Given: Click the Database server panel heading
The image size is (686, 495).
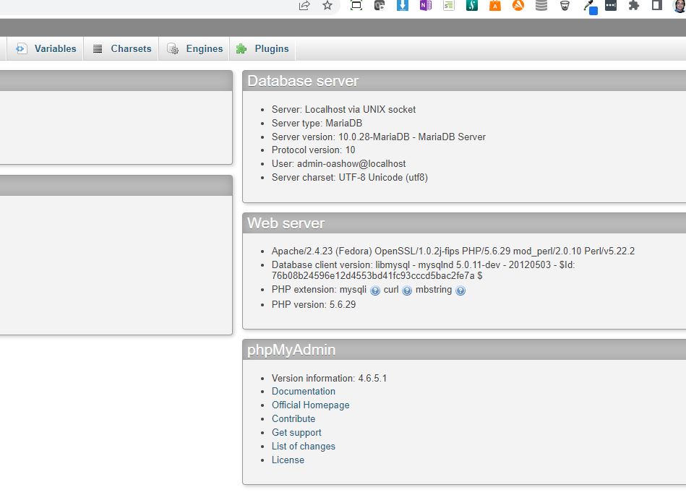Looking at the screenshot, I should 303,81.
